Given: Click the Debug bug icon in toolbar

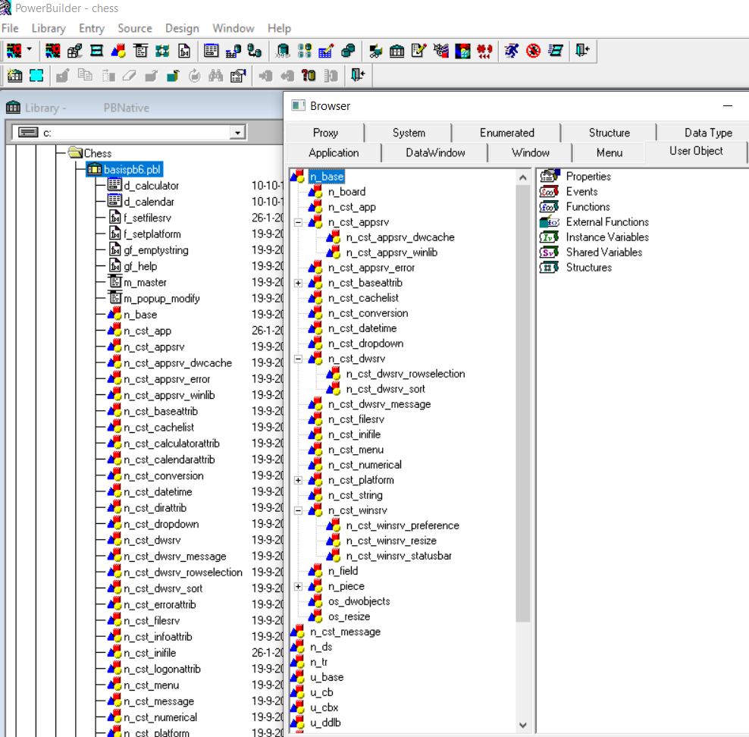Looking at the screenshot, I should point(534,51).
